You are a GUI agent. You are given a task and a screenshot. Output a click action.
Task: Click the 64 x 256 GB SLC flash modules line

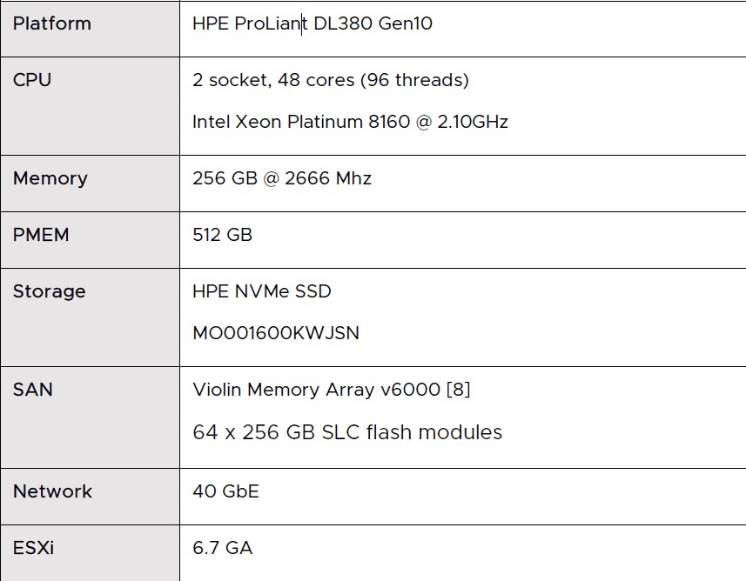[347, 432]
